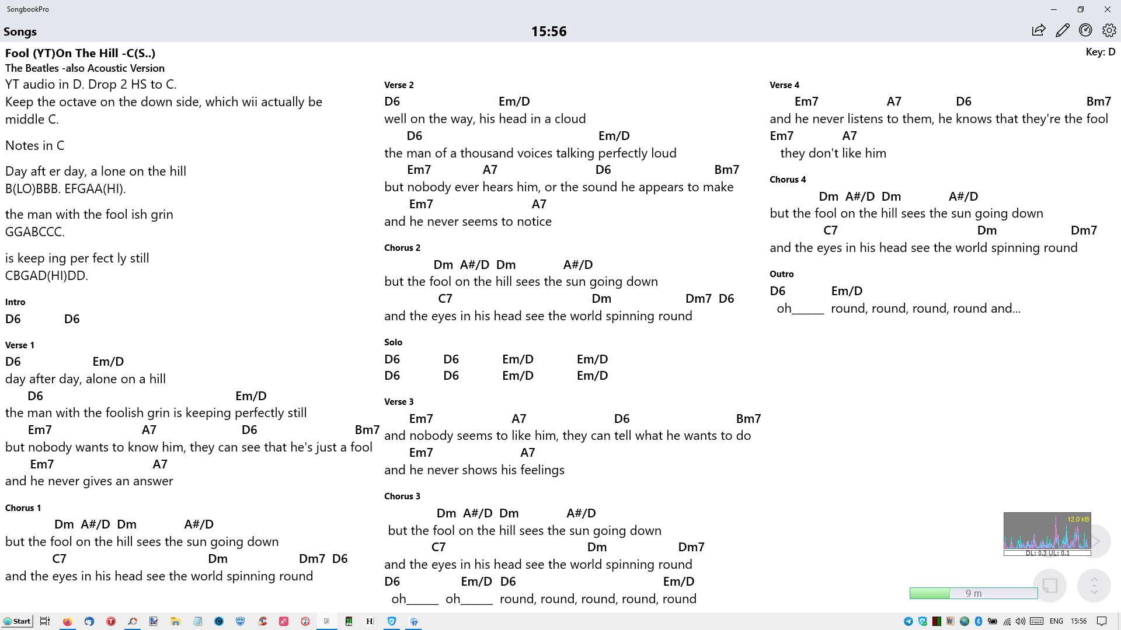Click the pencil edit song icon

(x=1062, y=30)
